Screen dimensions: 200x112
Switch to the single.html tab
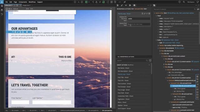[27, 5]
